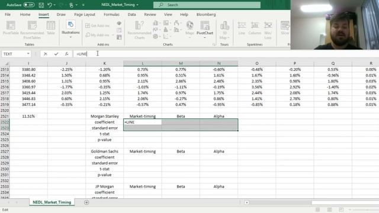Image resolution: width=379 pixels, height=213 pixels.
Task: Open Charts group dialog launcher
Action: [214, 44]
